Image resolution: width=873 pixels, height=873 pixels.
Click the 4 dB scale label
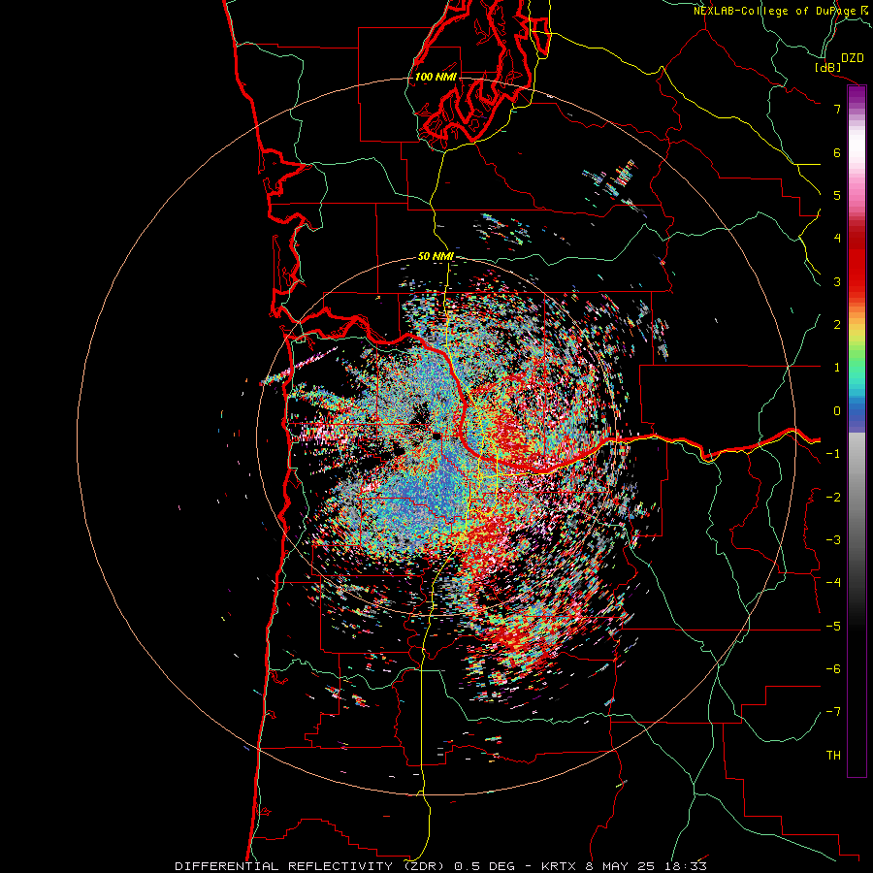point(837,239)
